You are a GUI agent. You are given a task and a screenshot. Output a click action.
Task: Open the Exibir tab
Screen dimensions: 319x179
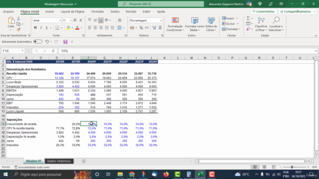click(x=147, y=11)
